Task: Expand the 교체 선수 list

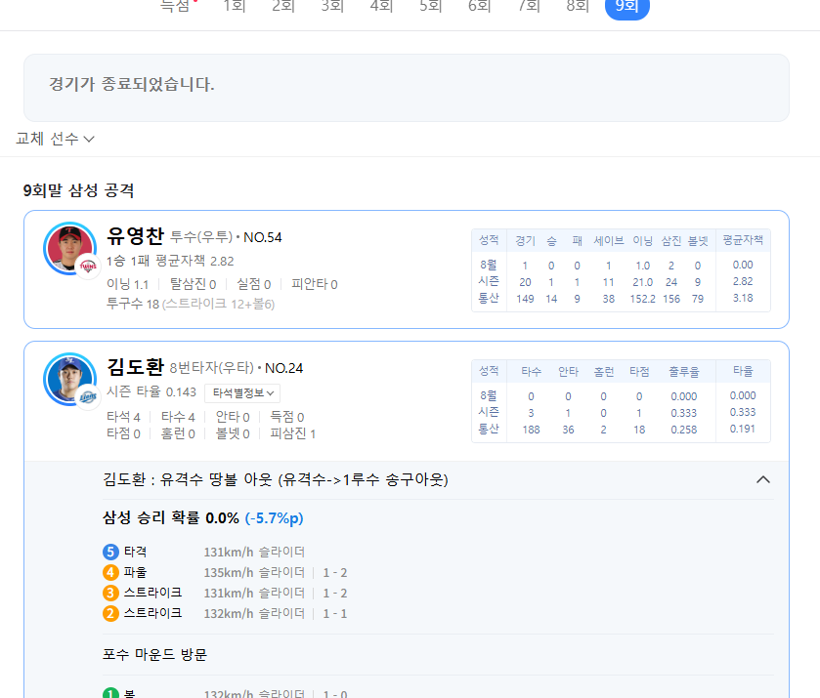Action: pos(55,139)
